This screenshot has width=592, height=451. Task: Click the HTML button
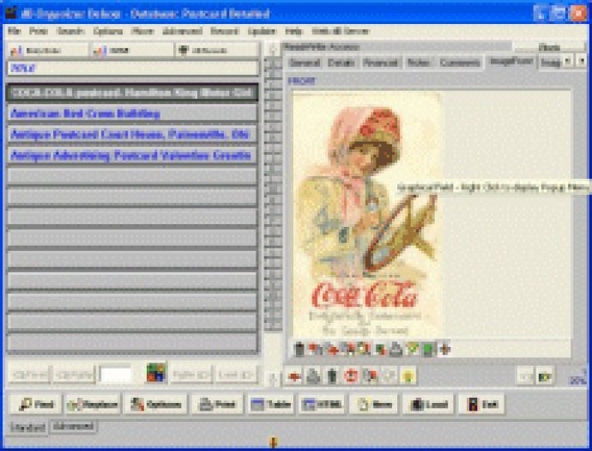tap(322, 404)
